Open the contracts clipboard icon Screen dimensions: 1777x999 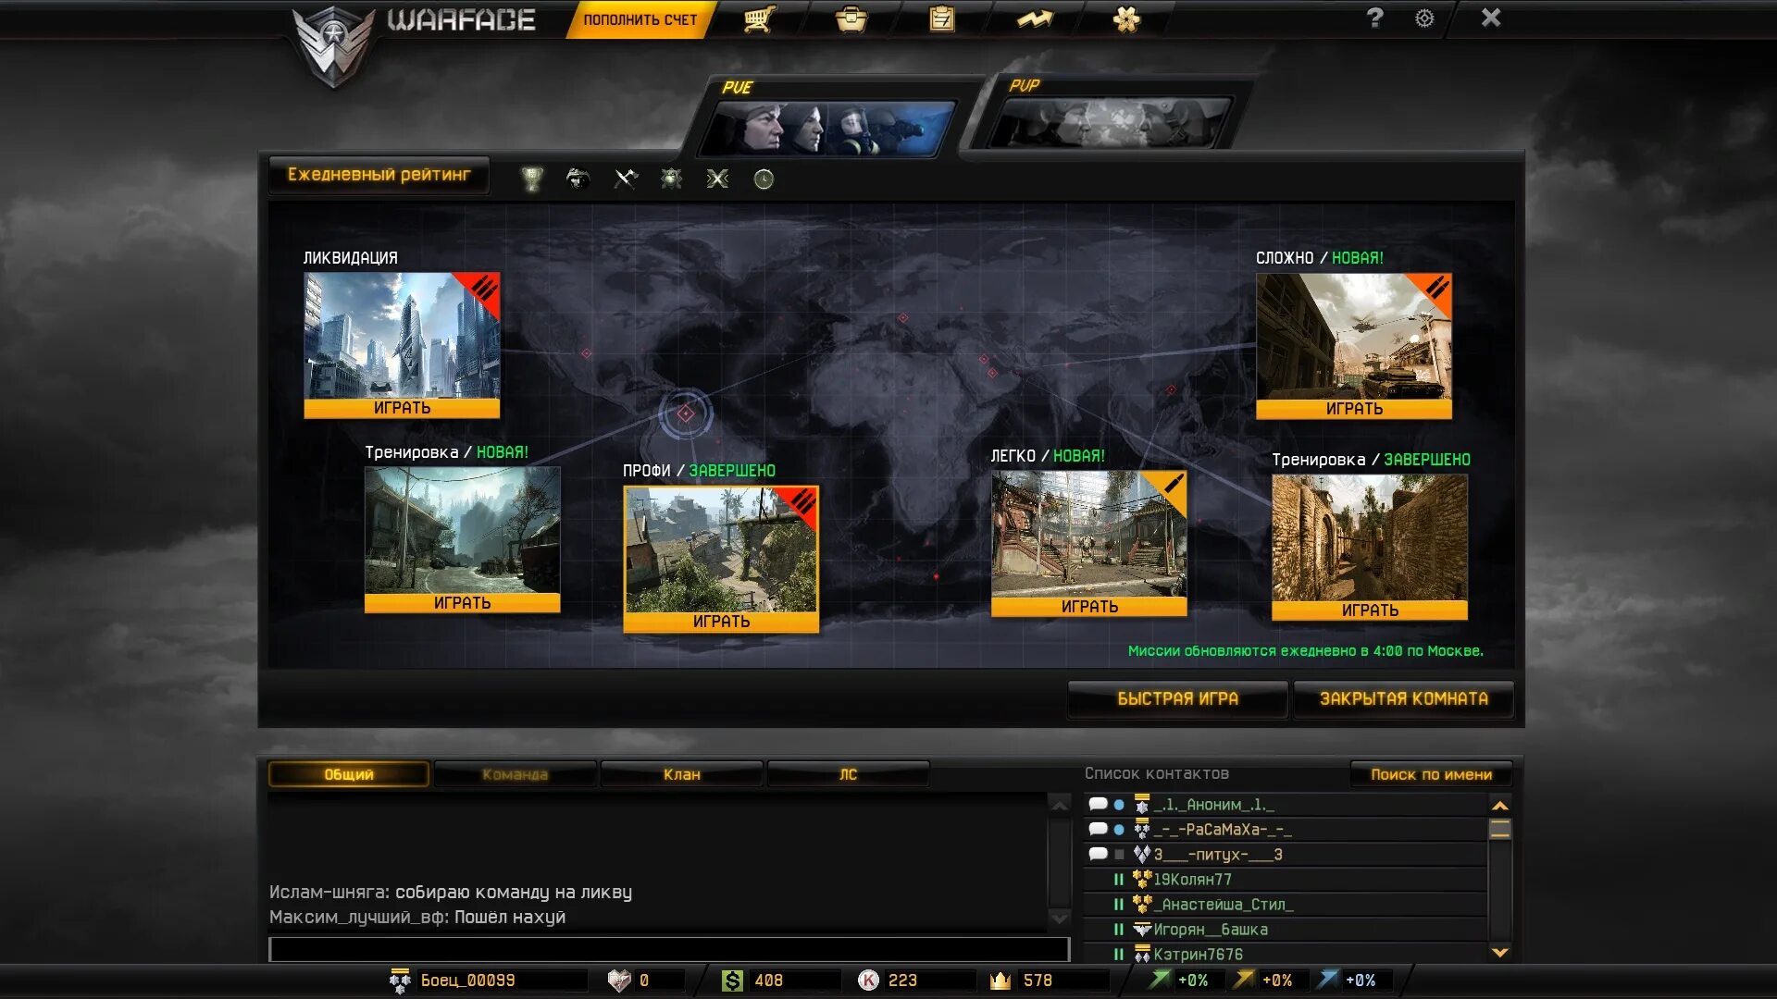(942, 19)
